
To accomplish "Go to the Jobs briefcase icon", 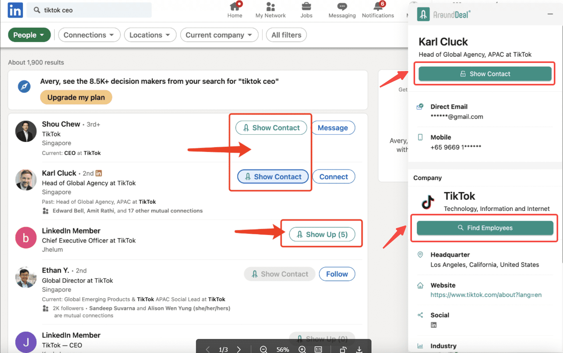I will click(306, 7).
